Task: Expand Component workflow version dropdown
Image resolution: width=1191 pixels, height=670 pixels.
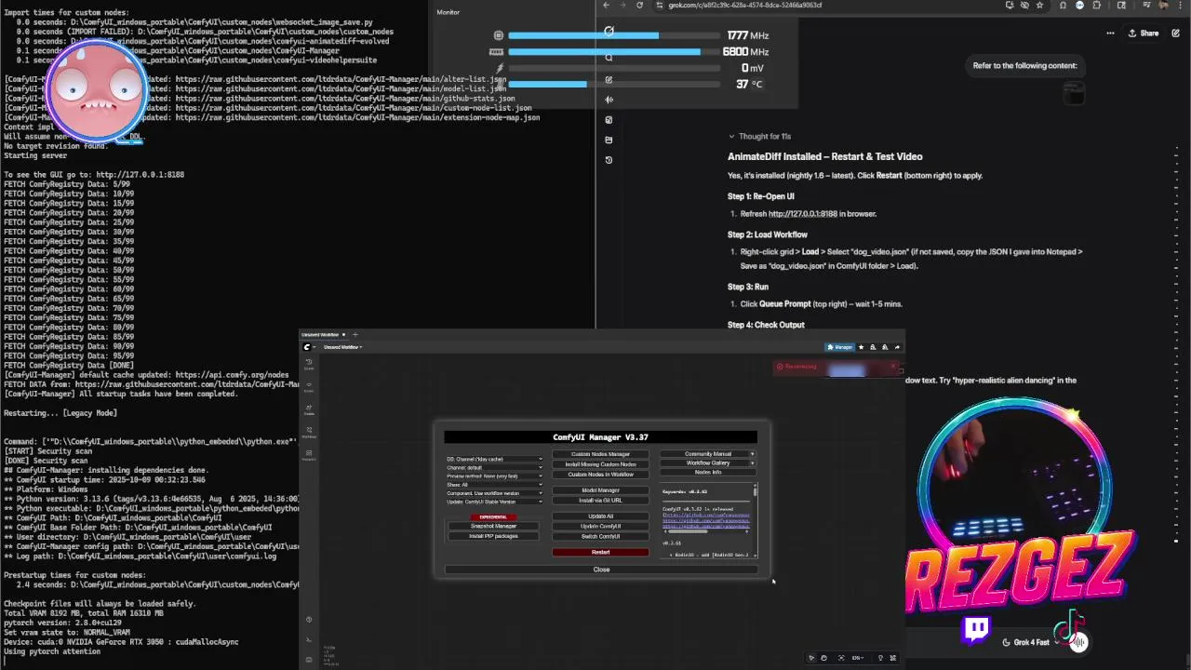Action: click(x=495, y=493)
